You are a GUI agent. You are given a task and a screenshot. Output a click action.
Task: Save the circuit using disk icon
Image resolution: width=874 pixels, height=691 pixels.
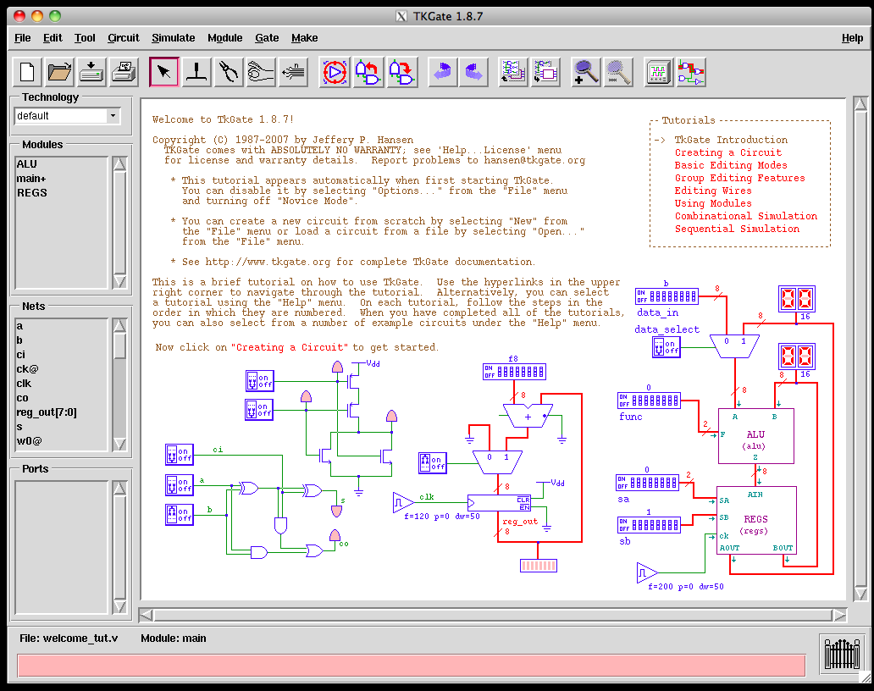coord(91,73)
